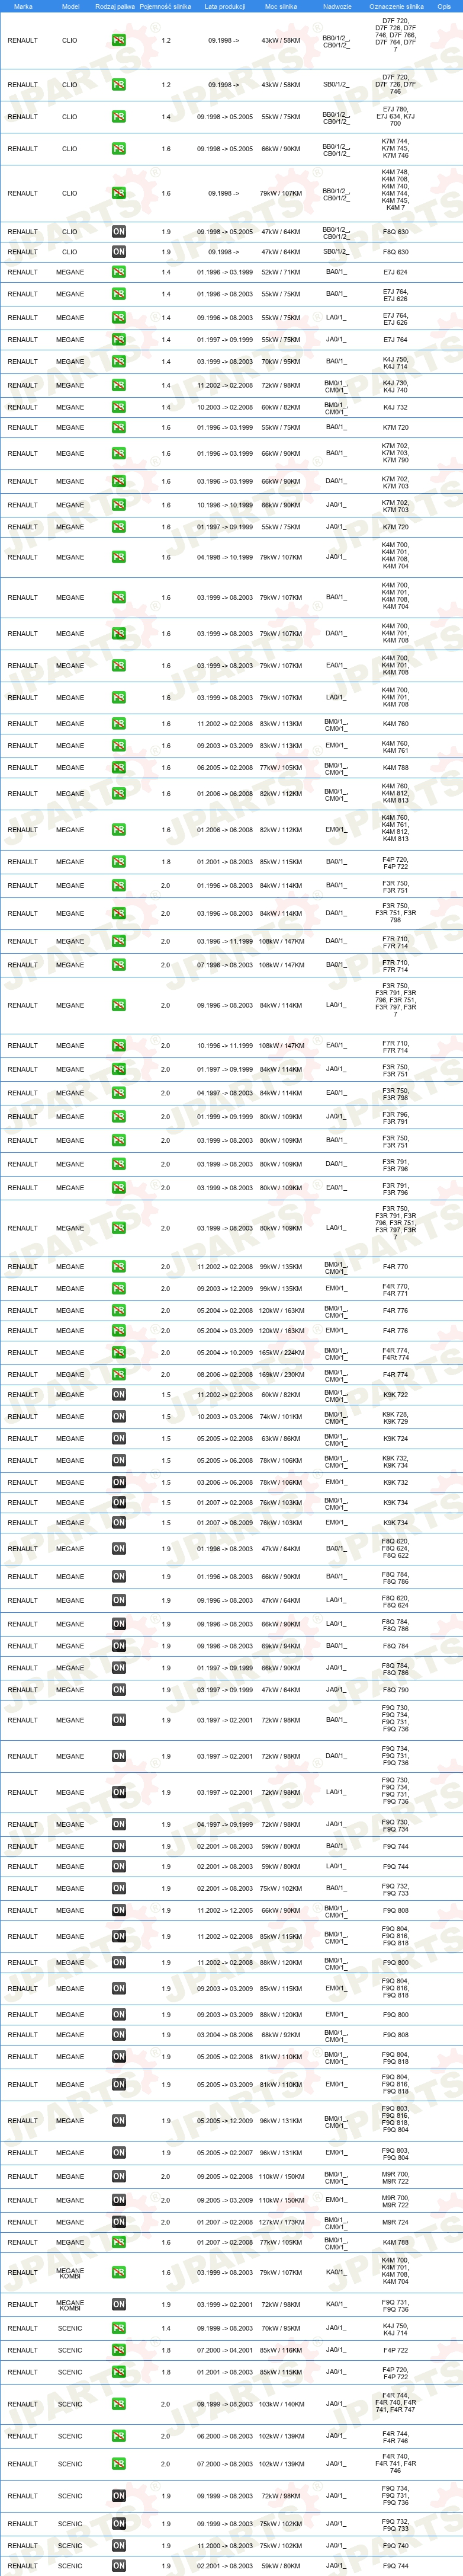Click the Oznaczenie silnika column header
Screen dimensions: 463x2576
coord(396,6)
